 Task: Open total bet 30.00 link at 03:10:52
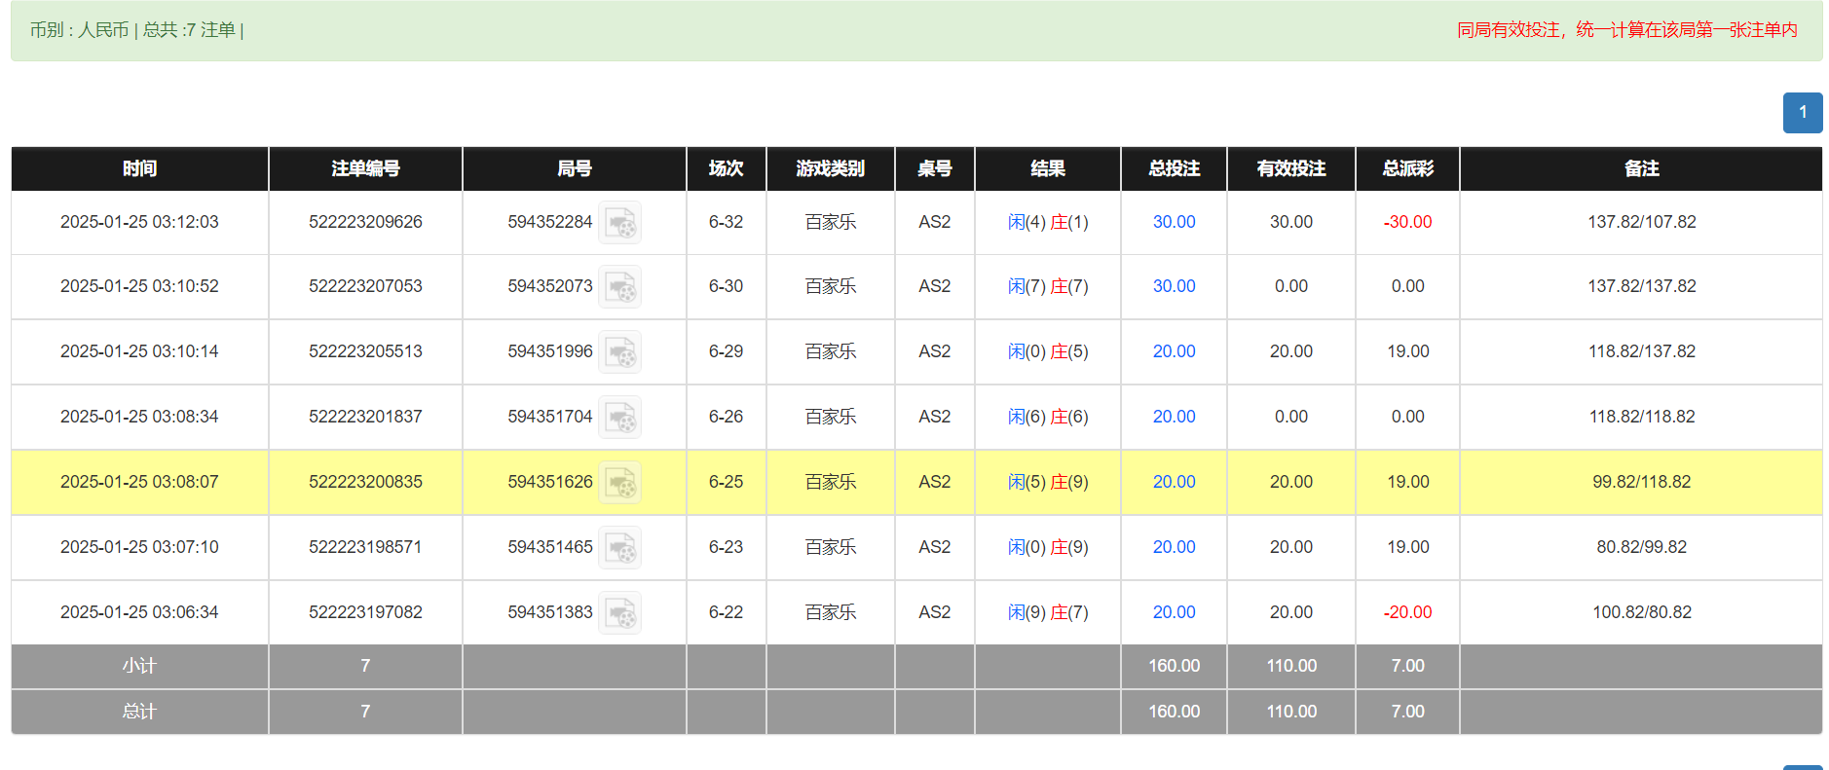[1174, 286]
